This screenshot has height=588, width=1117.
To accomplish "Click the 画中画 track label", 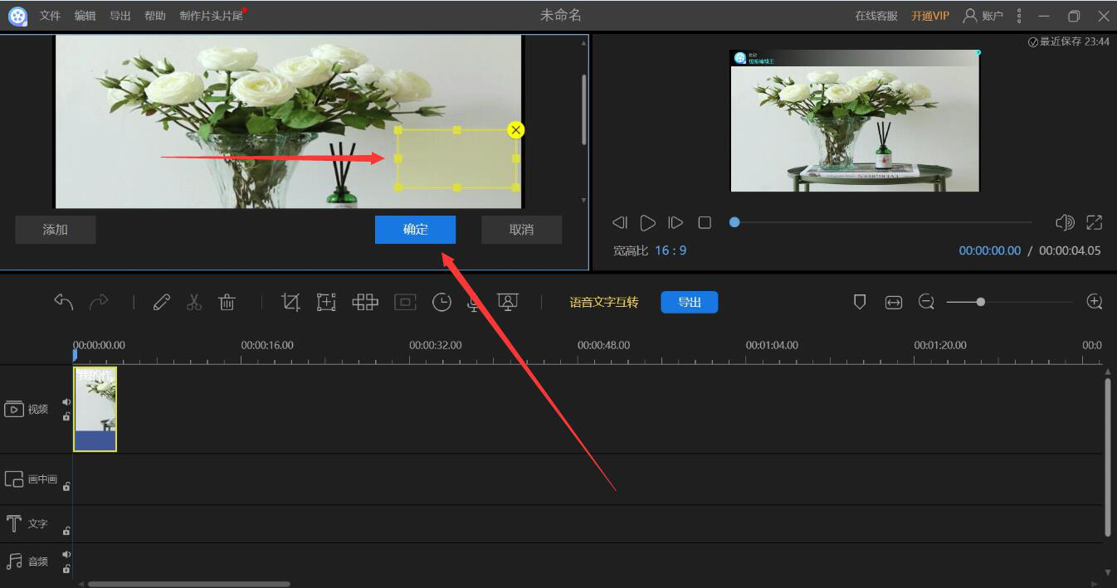I will 42,479.
